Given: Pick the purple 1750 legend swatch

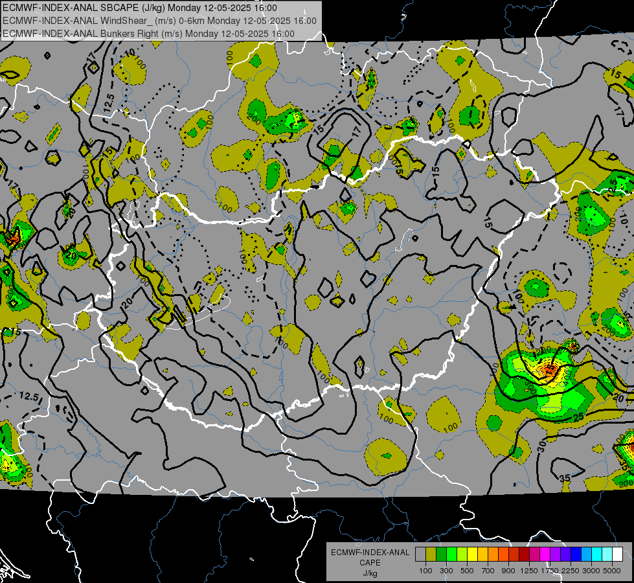Looking at the screenshot, I should point(555,554).
